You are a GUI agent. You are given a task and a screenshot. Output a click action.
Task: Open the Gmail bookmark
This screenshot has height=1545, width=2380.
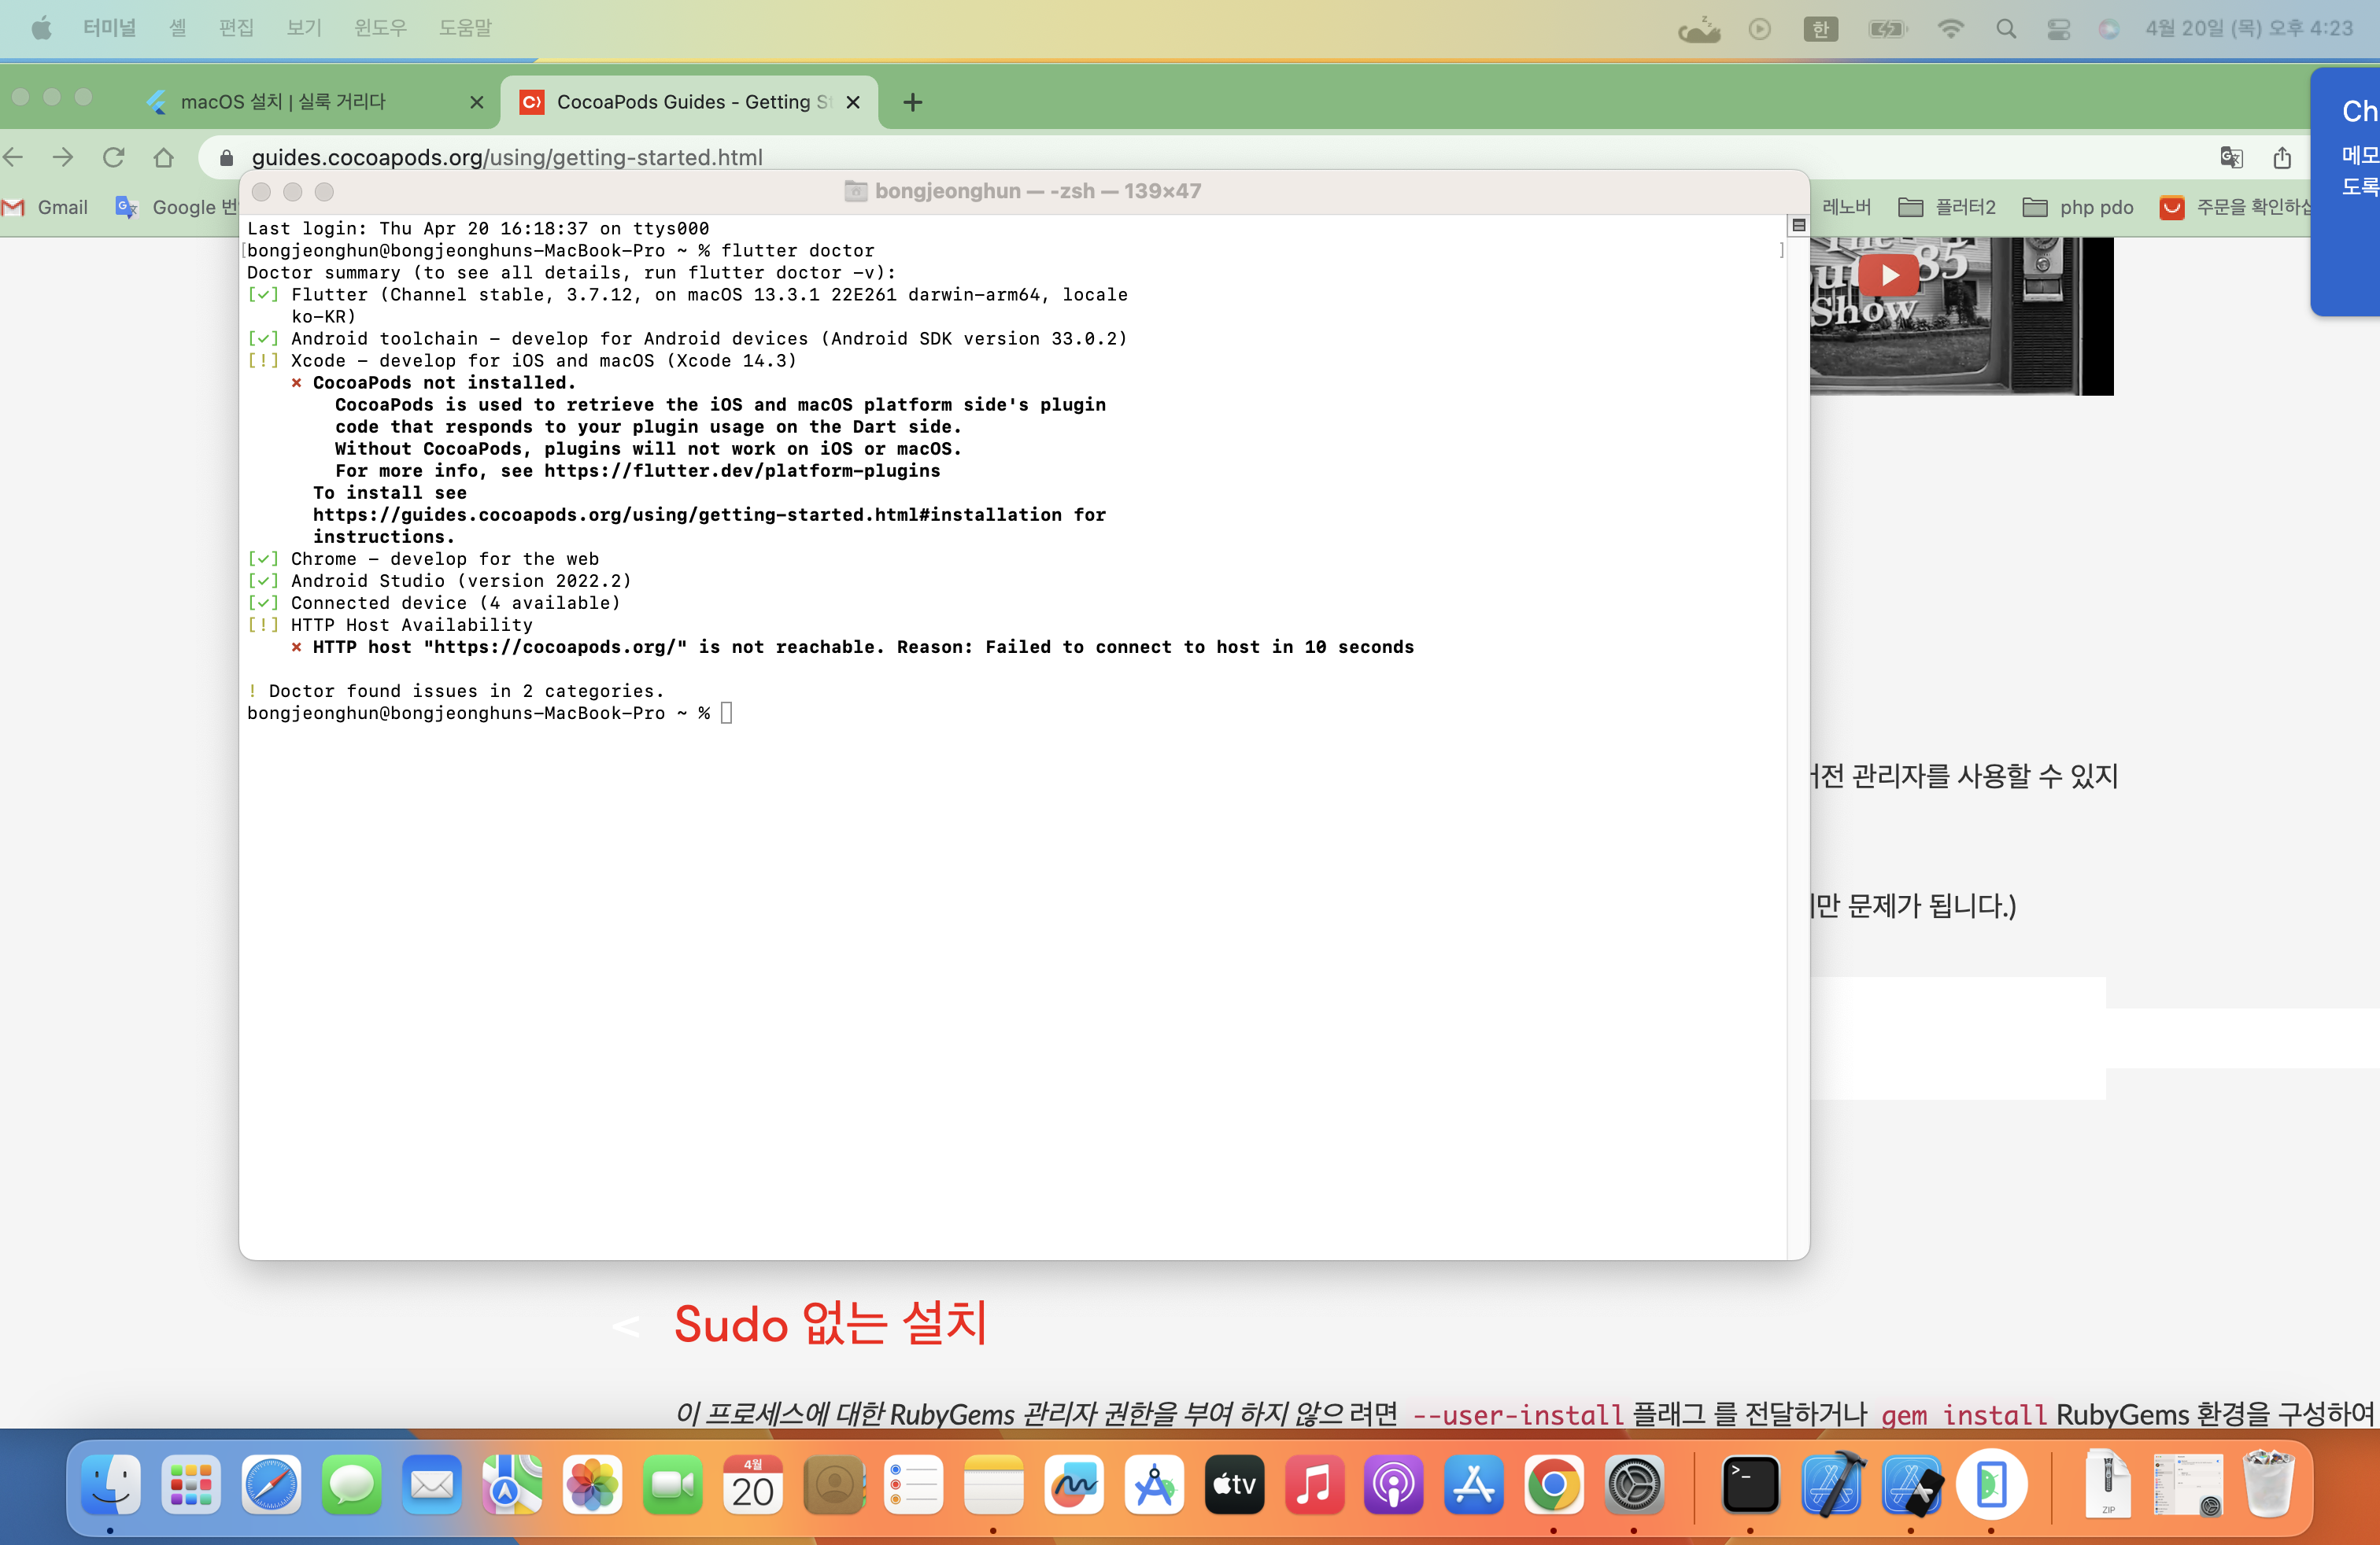click(x=46, y=207)
